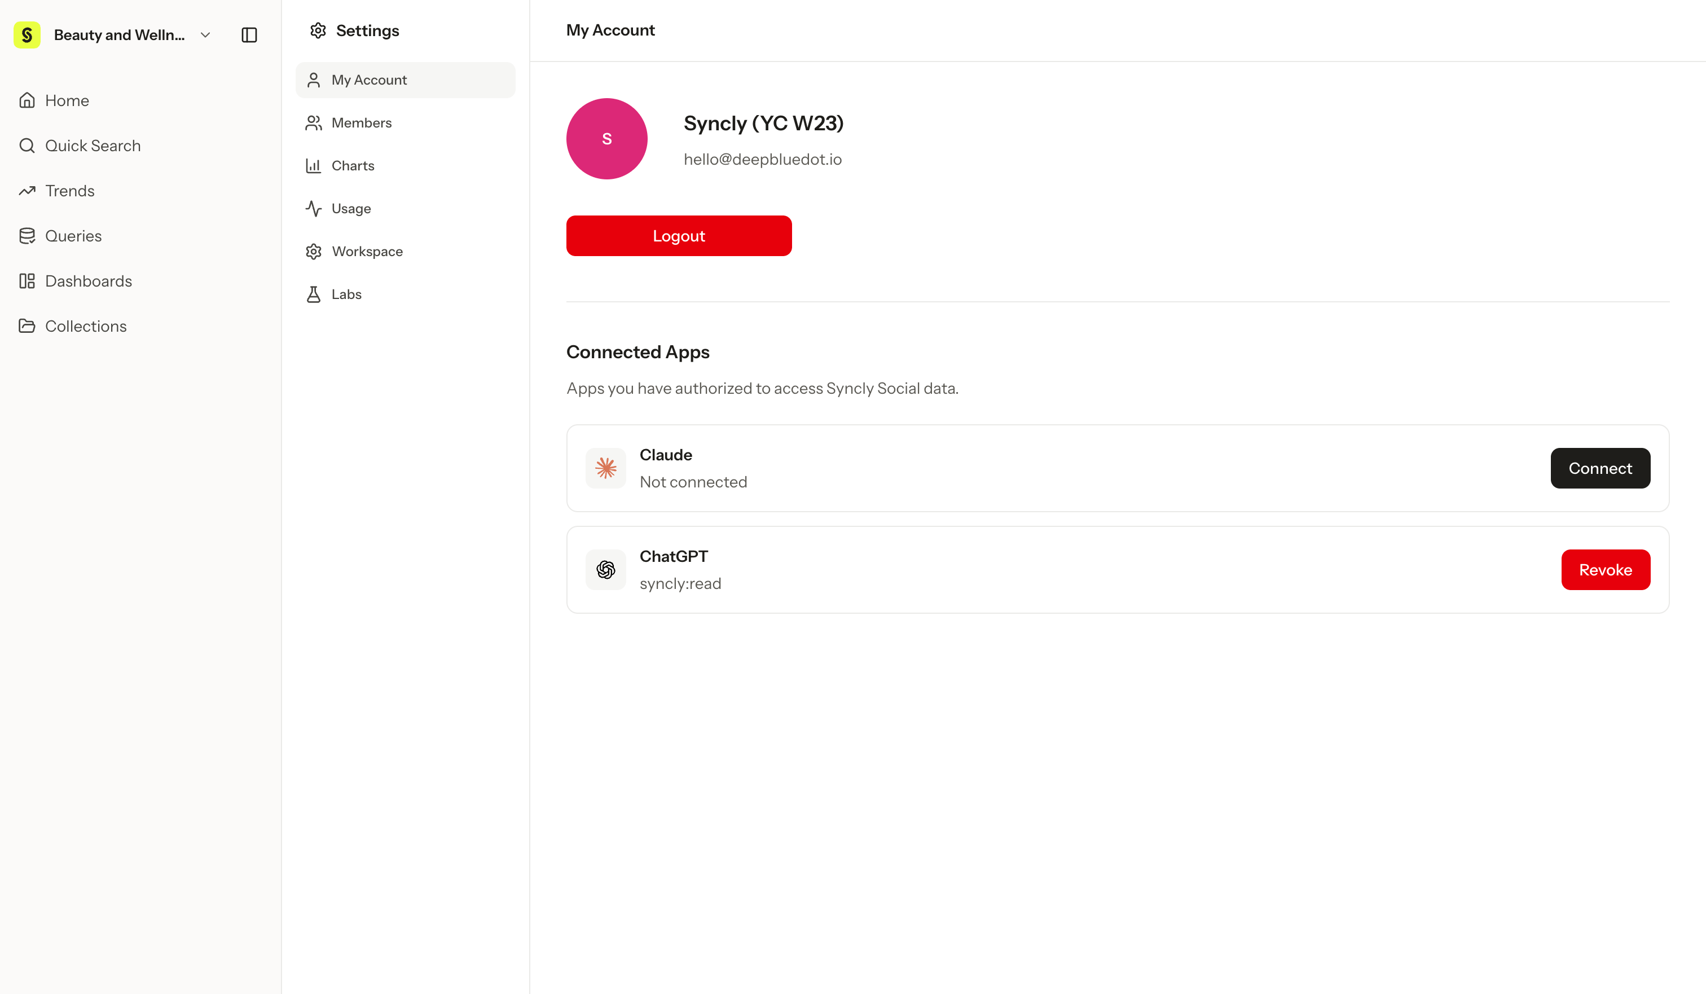1706x994 pixels.
Task: Click the Syncly (YC W23) account name
Action: [764, 123]
